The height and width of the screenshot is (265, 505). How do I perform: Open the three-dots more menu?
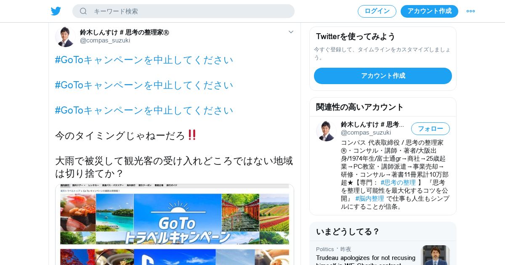point(470,11)
